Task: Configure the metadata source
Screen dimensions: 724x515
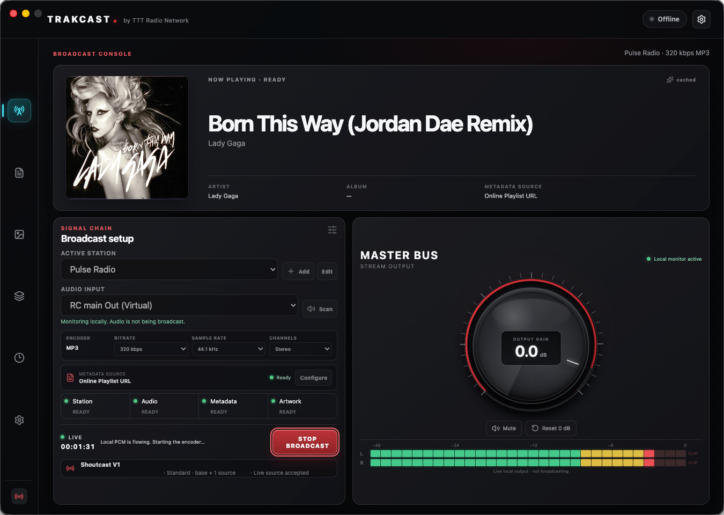Action: [x=314, y=378]
